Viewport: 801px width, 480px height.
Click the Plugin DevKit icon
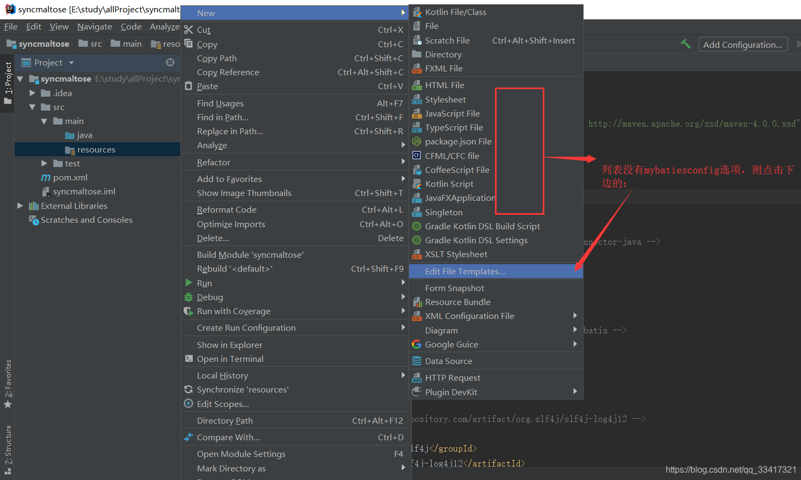417,392
